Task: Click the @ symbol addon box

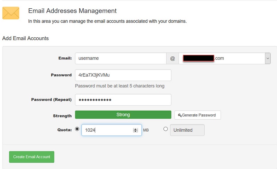Action: pyautogui.click(x=172, y=58)
